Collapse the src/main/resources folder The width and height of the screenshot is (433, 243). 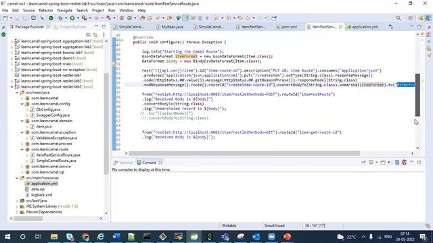tap(17, 178)
